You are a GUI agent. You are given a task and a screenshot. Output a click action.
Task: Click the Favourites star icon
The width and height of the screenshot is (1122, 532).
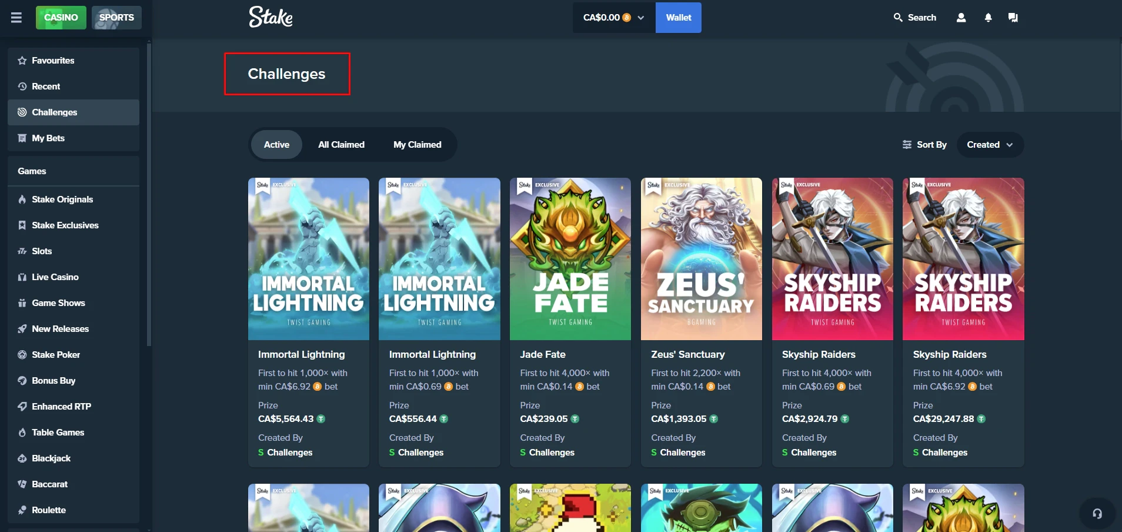pyautogui.click(x=22, y=61)
